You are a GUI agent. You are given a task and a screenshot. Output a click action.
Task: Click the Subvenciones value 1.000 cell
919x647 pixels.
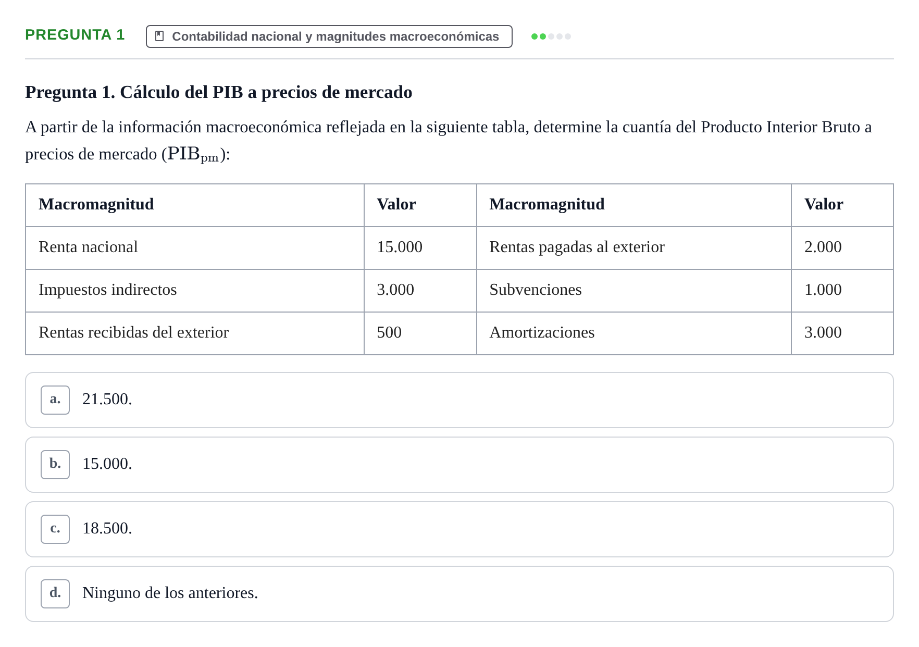[842, 290]
